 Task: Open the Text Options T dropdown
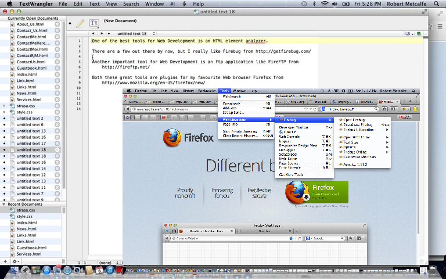pyautogui.click(x=94, y=23)
